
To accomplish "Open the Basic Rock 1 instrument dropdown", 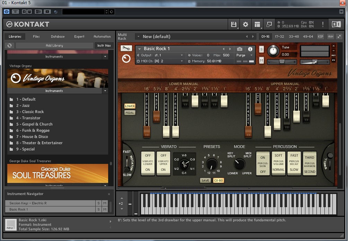I will click(x=140, y=49).
